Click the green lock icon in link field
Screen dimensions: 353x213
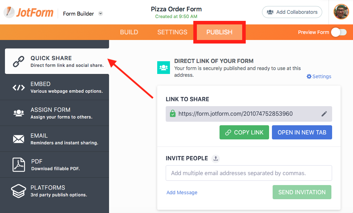point(172,114)
